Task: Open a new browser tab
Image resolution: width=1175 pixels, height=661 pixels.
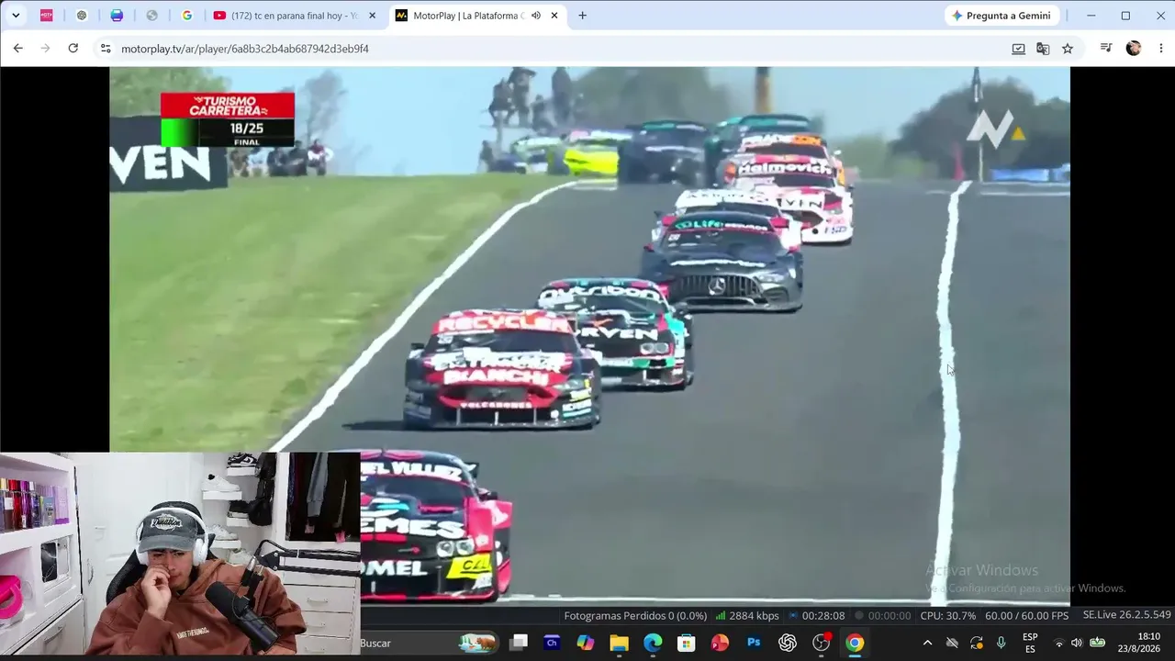Action: pyautogui.click(x=582, y=16)
